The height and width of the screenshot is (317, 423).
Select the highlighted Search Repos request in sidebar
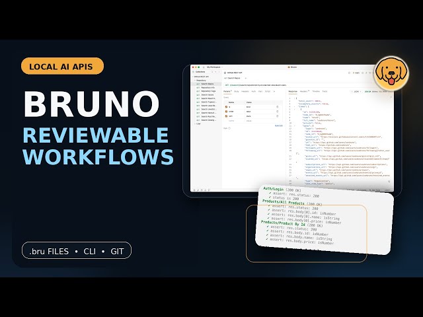point(206,84)
